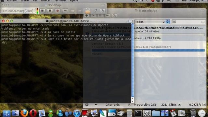Open the Ayuda menu
The height and width of the screenshot is (117, 208).
click(x=74, y=1)
